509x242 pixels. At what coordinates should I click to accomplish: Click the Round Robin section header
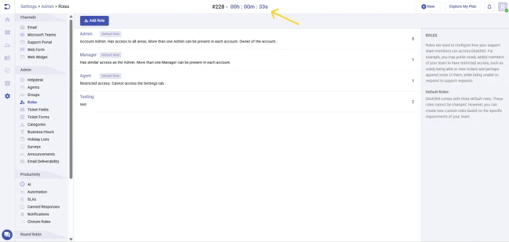click(31, 234)
